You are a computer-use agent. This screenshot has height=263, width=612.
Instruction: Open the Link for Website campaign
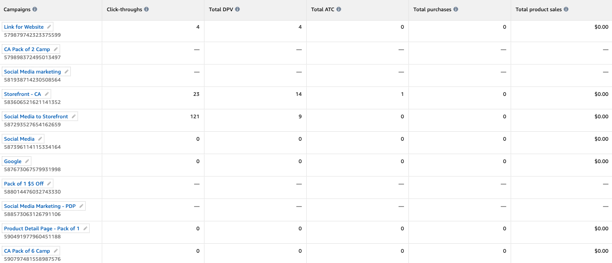tap(24, 27)
